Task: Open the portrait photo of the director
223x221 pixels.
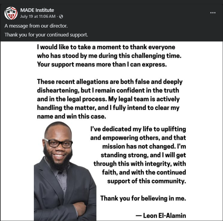Action: [65, 171]
